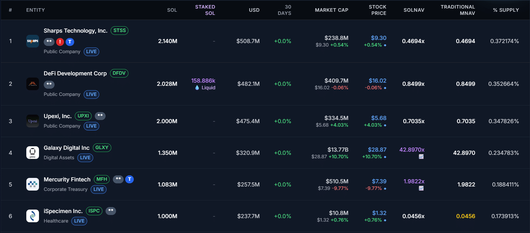
Task: Click the $16.02 stock price for DFDV
Action: click(x=377, y=81)
